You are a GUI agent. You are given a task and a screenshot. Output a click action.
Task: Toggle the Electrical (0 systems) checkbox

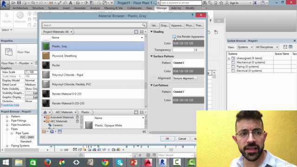pos(233,71)
